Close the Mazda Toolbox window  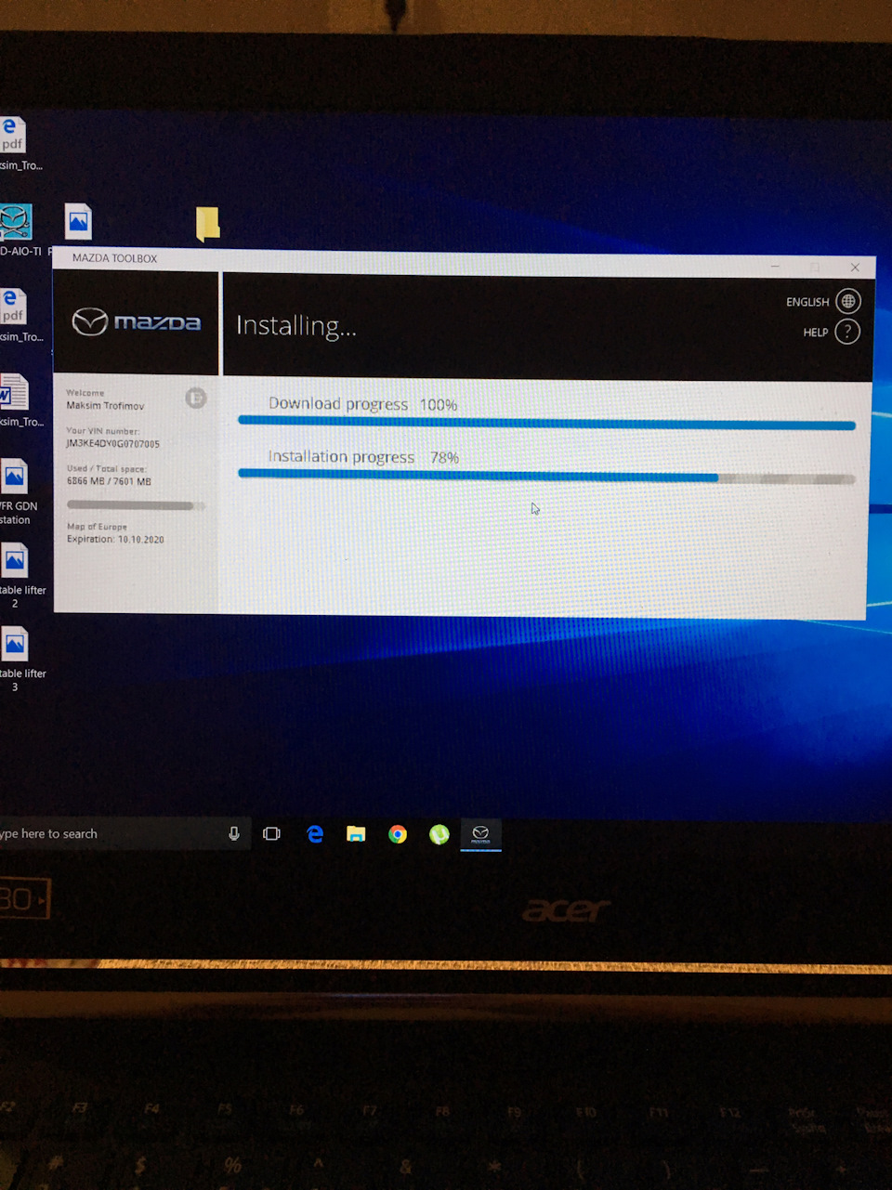tap(855, 268)
